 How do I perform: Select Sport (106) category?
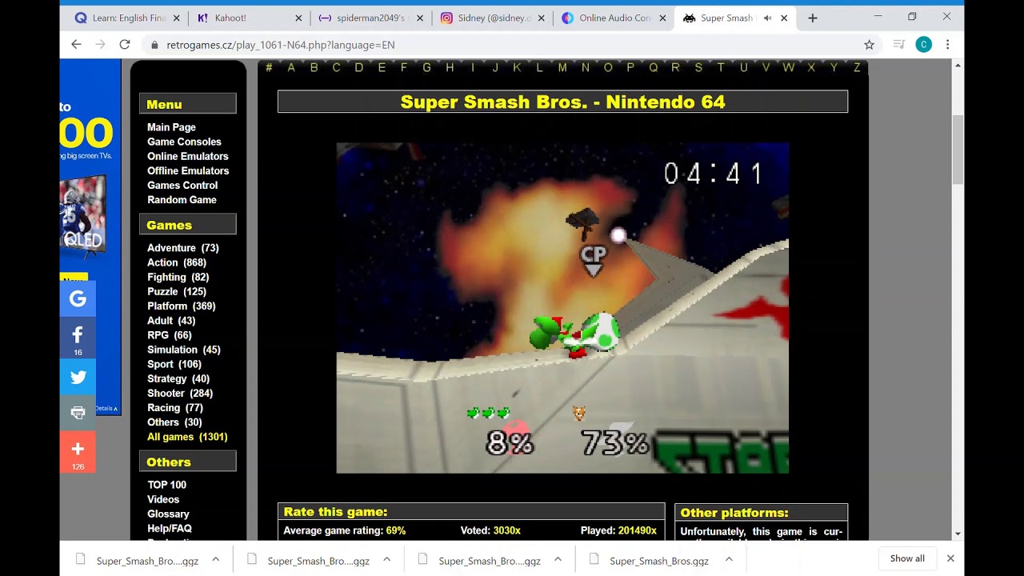[x=174, y=364]
